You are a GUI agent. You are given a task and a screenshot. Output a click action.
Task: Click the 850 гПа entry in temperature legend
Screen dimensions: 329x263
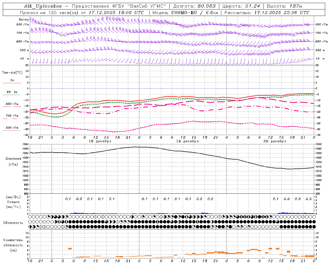pyautogui.click(x=12, y=104)
